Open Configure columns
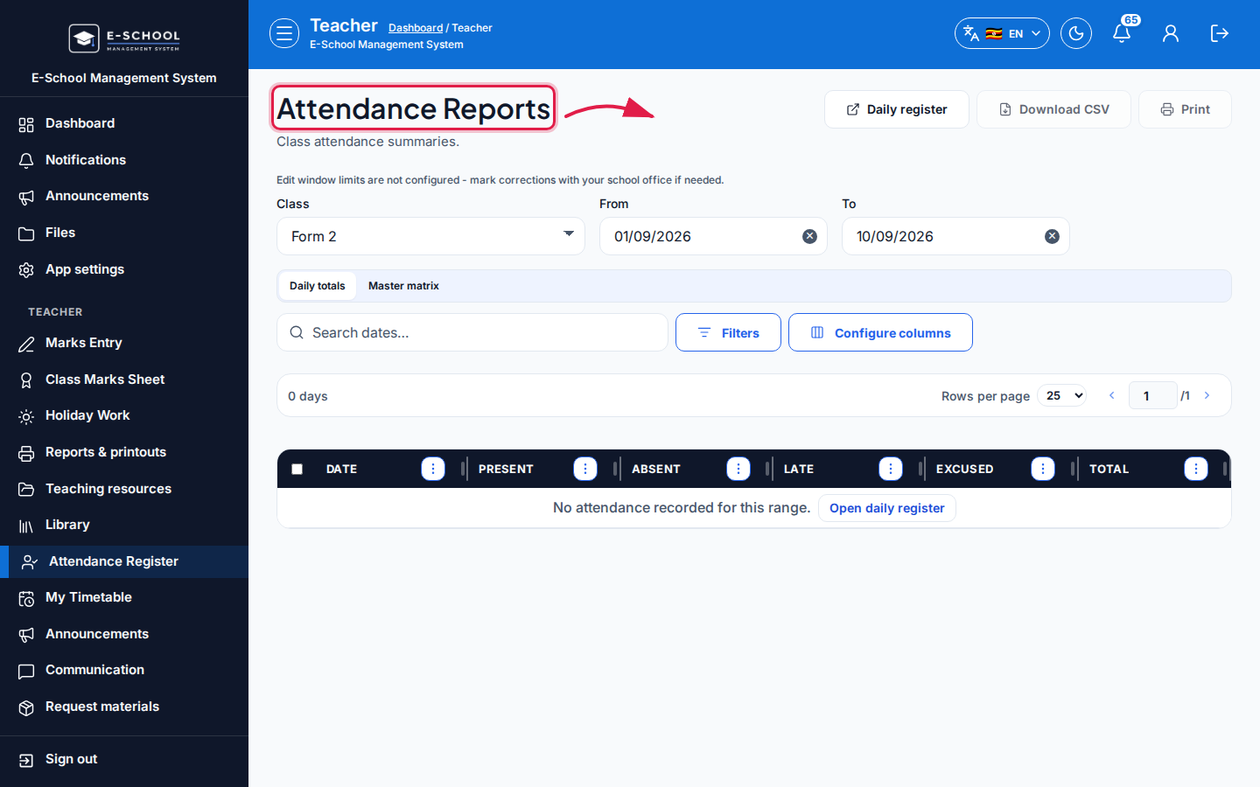This screenshot has height=787, width=1260. 880,332
